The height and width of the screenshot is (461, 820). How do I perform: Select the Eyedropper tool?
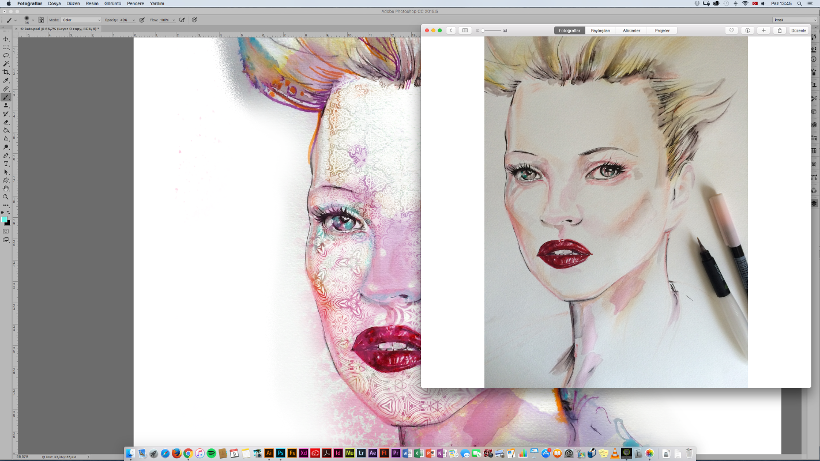point(6,81)
